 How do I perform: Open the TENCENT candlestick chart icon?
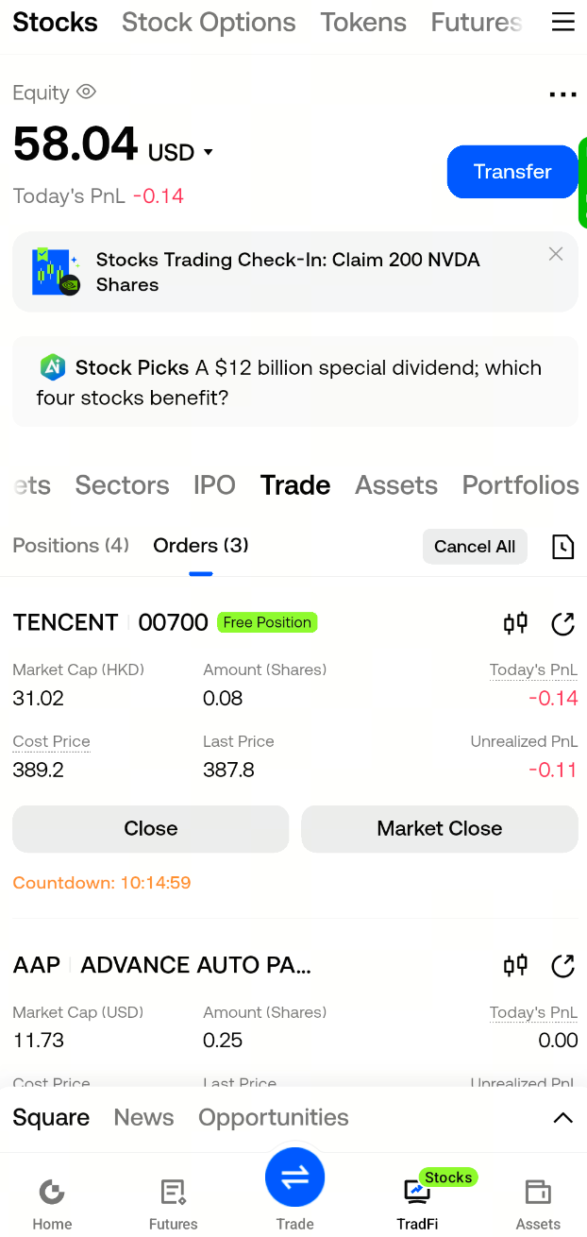coord(515,623)
